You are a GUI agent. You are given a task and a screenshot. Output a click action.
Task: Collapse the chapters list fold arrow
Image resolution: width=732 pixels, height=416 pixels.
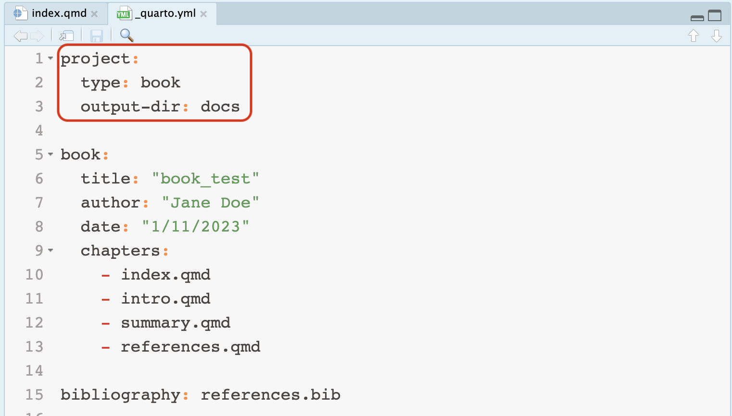(x=50, y=251)
